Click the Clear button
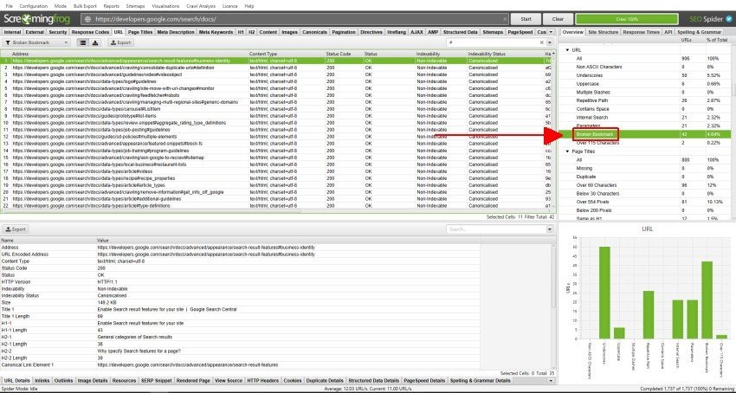 (x=558, y=17)
